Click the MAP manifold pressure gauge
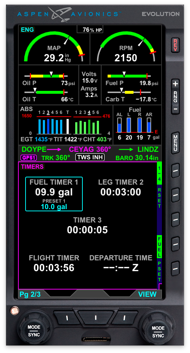 [x=54, y=47]
